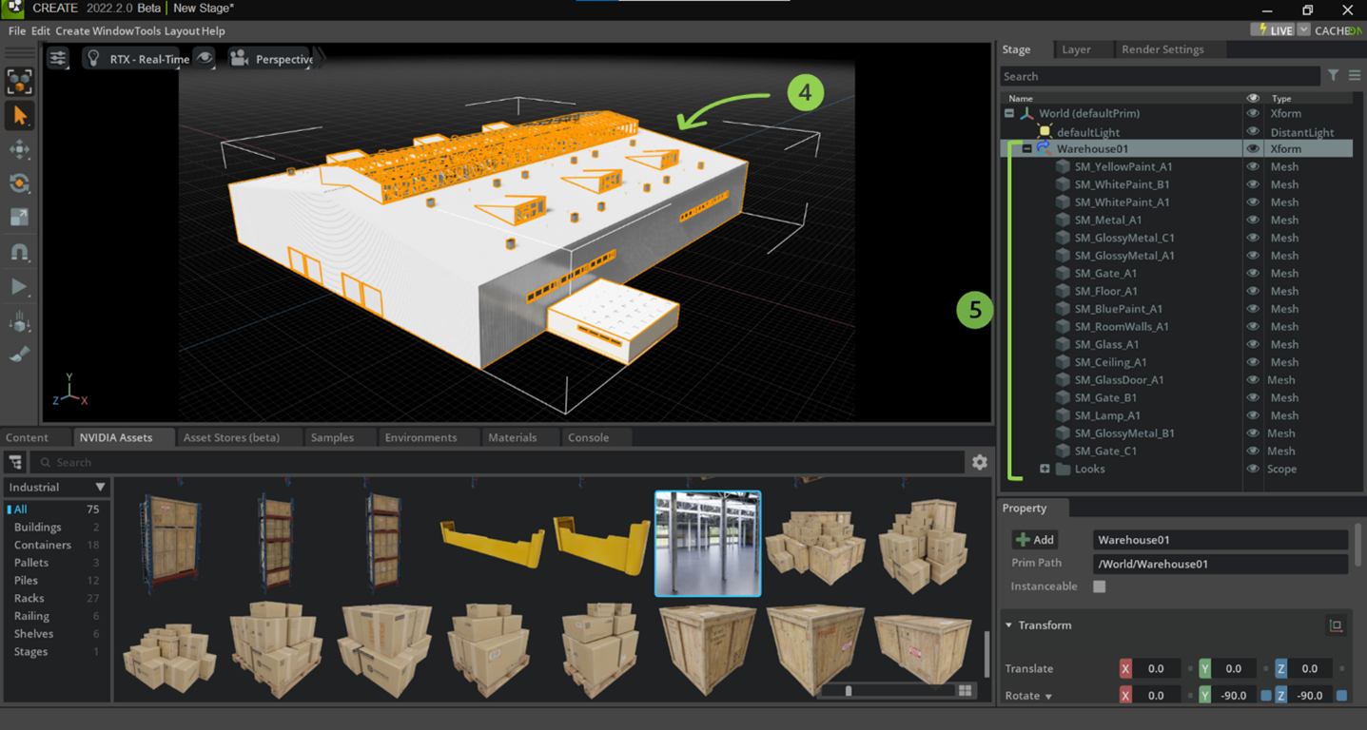This screenshot has height=730, width=1367.
Task: Toggle eye for SM_Gate_A1
Action: 1253,273
